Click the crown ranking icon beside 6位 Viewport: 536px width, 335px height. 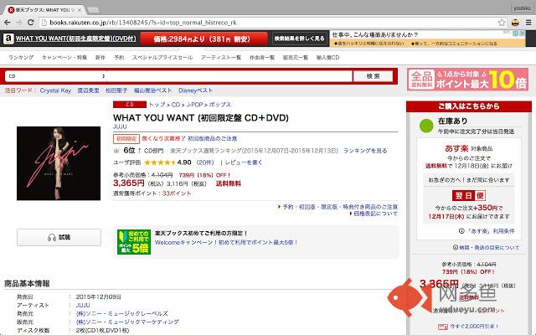[x=116, y=151]
